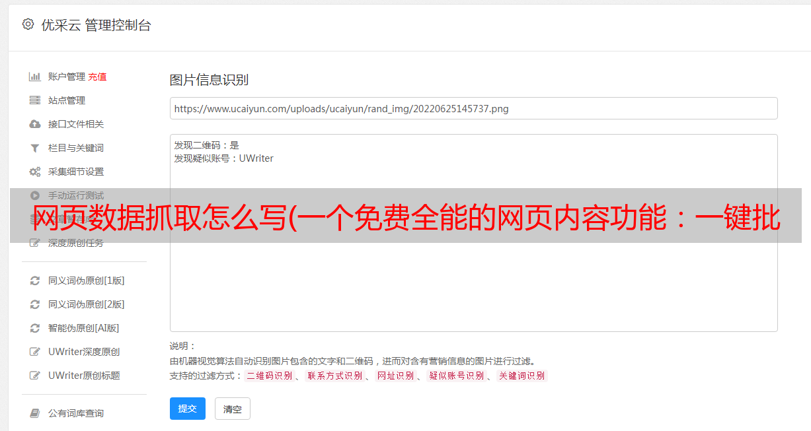Click the refresh icon for 智能伪原创[AI版]

tap(35, 328)
